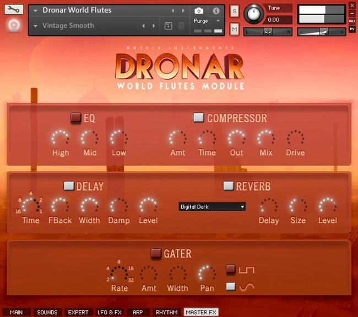
Task: Open the wrench instrument edit tool
Action: [14, 9]
